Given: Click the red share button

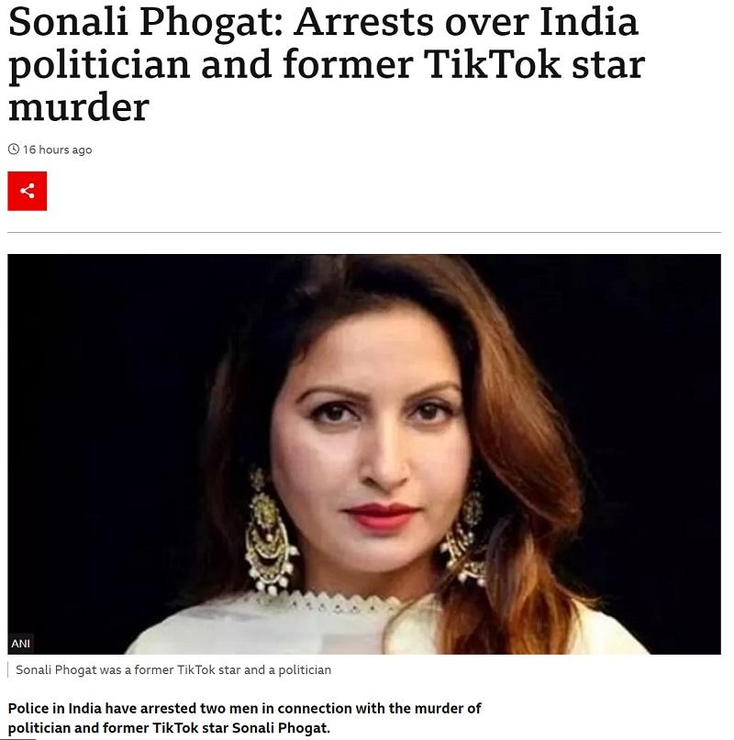Looking at the screenshot, I should (27, 191).
